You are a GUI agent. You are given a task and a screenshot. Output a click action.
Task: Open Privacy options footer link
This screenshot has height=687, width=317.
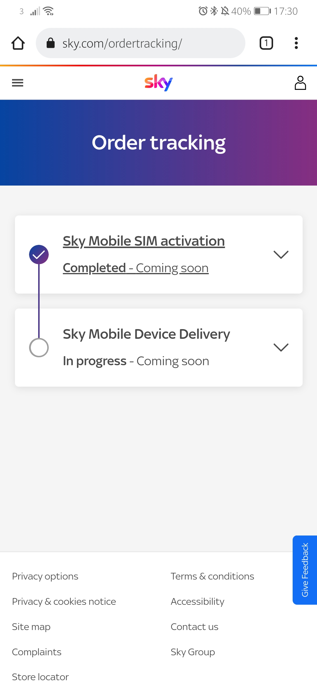45,576
